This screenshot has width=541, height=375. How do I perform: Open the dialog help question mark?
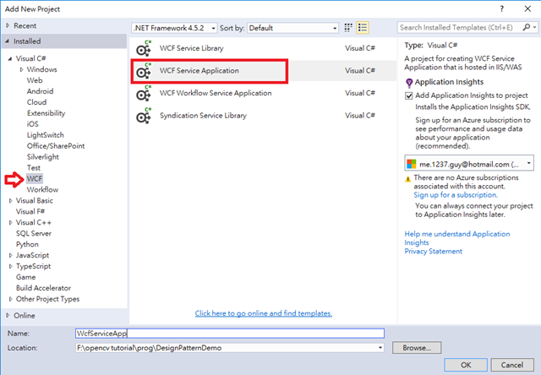pyautogui.click(x=501, y=9)
